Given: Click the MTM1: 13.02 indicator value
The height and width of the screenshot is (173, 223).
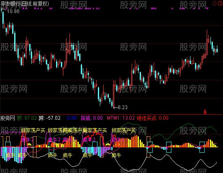Looking at the screenshot, I should point(121,118).
